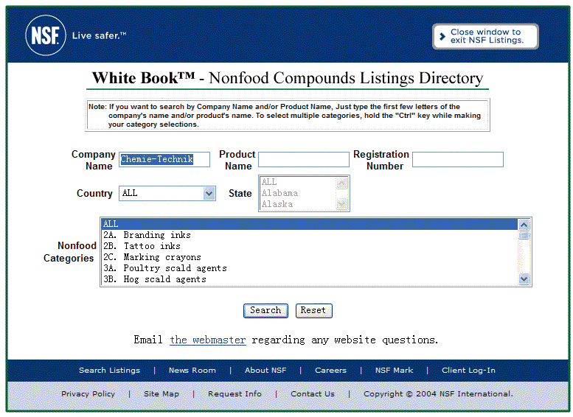The image size is (573, 417).
Task: Click White Book Nonfood Compounds Listings Directory heading
Action: [288, 78]
